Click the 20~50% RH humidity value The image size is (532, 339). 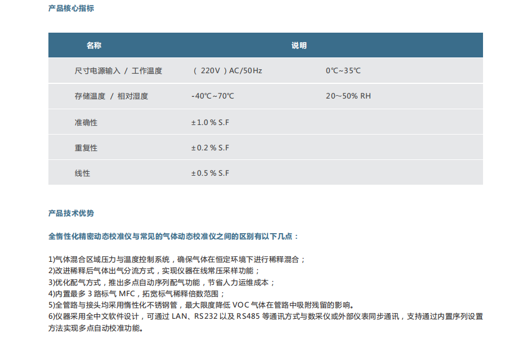(348, 96)
